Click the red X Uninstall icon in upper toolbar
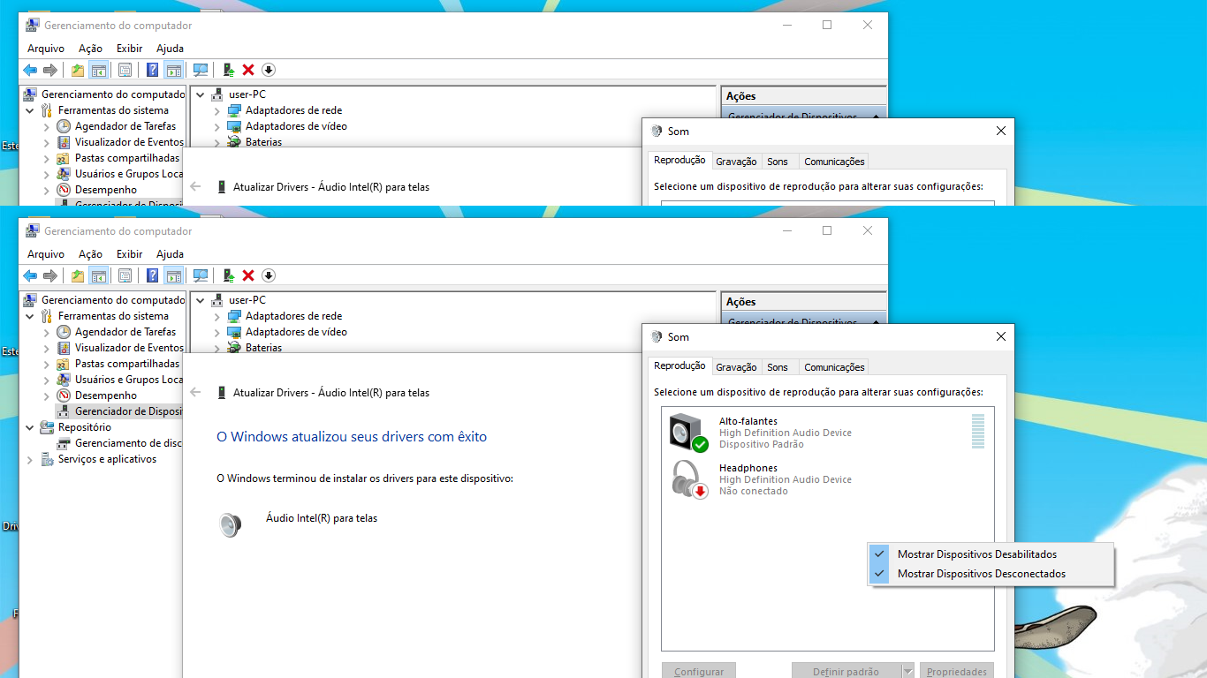1207x678 pixels. click(248, 70)
